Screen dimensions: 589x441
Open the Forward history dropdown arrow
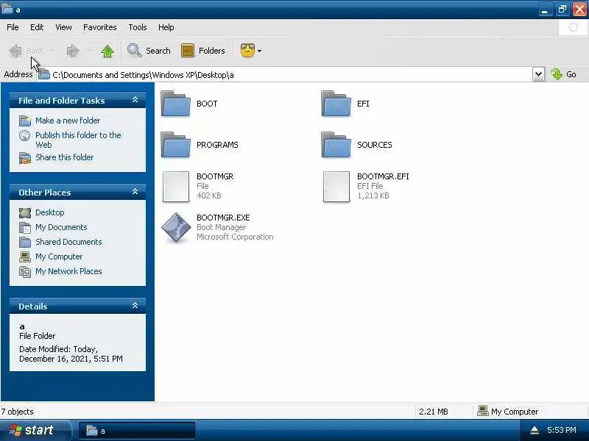[x=90, y=50]
